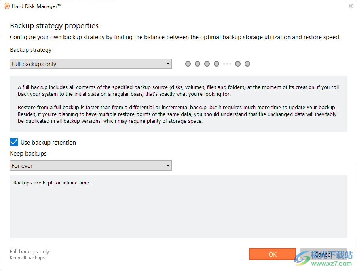Click the Hard Disk Manager logo icon

(7, 6)
